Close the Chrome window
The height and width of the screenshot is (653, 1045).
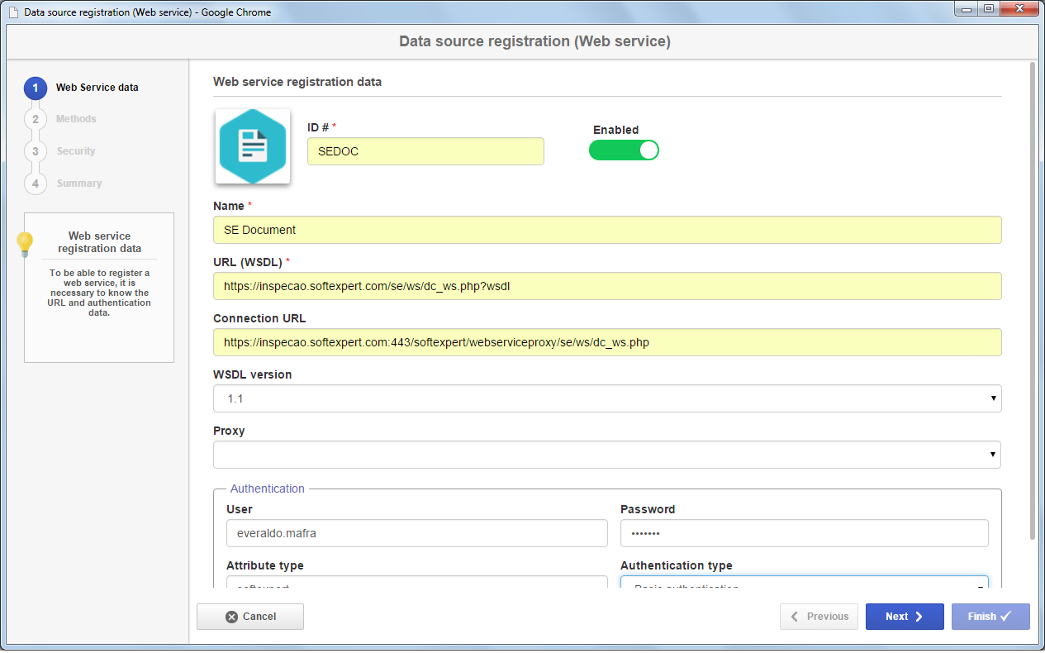point(1019,8)
